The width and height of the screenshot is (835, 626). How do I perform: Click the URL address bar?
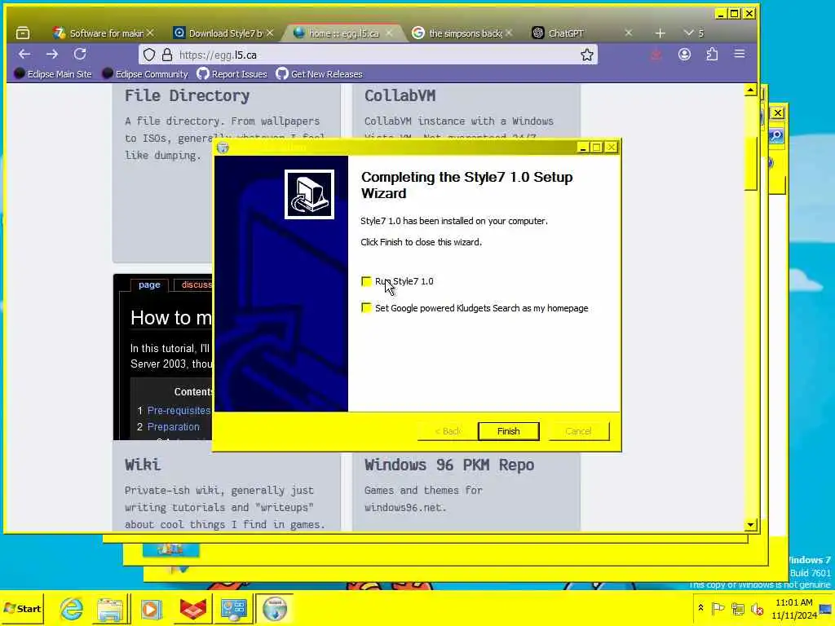pos(368,55)
